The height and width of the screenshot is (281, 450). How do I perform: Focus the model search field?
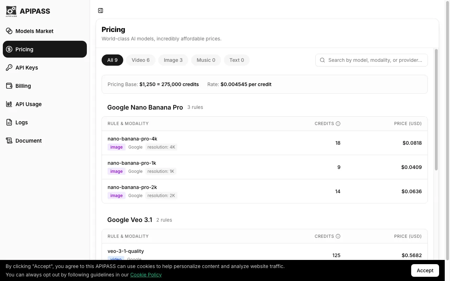372,60
